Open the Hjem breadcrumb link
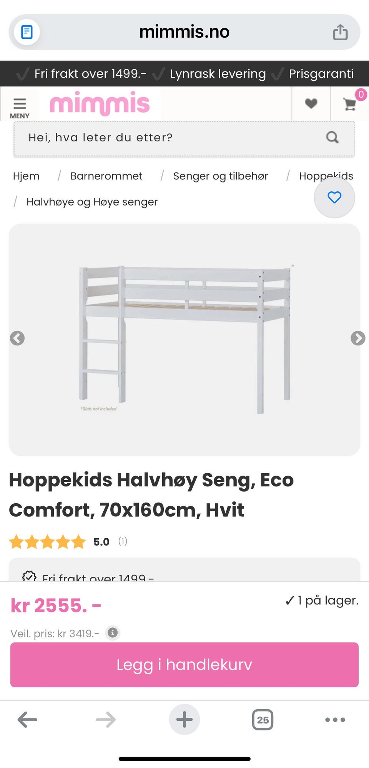Screen dimensions: 369x768 (26, 176)
